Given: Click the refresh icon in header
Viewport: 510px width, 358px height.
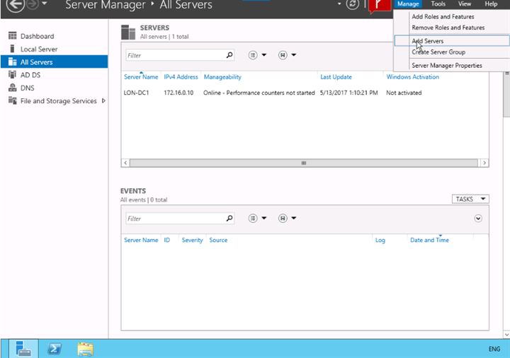Looking at the screenshot, I should tap(352, 4).
